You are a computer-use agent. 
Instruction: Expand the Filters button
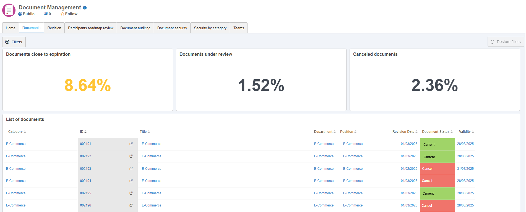coord(14,42)
